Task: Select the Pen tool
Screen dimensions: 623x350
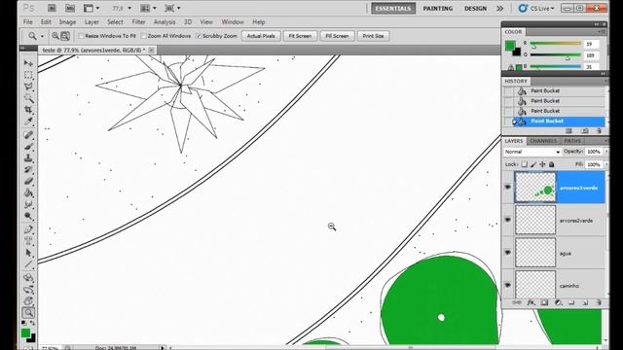Action: tap(28, 229)
